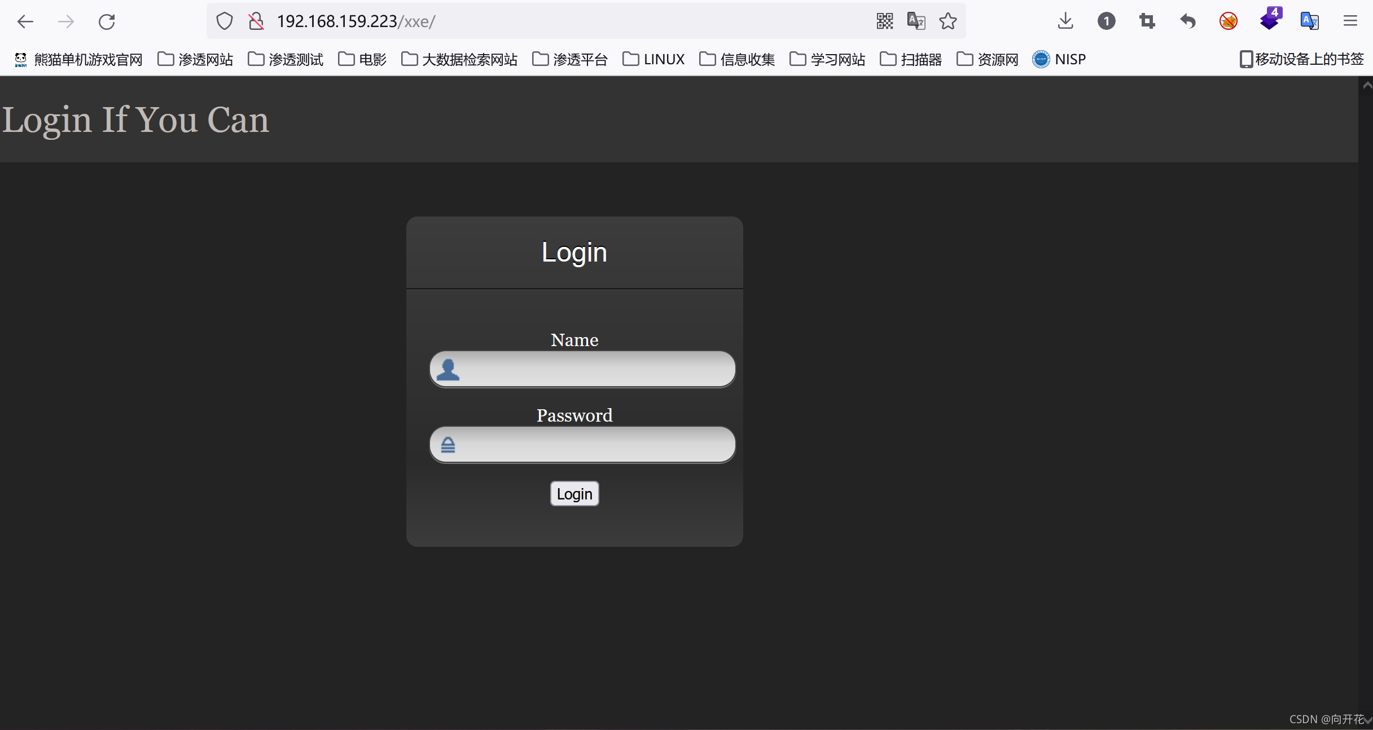The image size is (1373, 730).
Task: Bookmark this page with star icon
Action: [948, 21]
